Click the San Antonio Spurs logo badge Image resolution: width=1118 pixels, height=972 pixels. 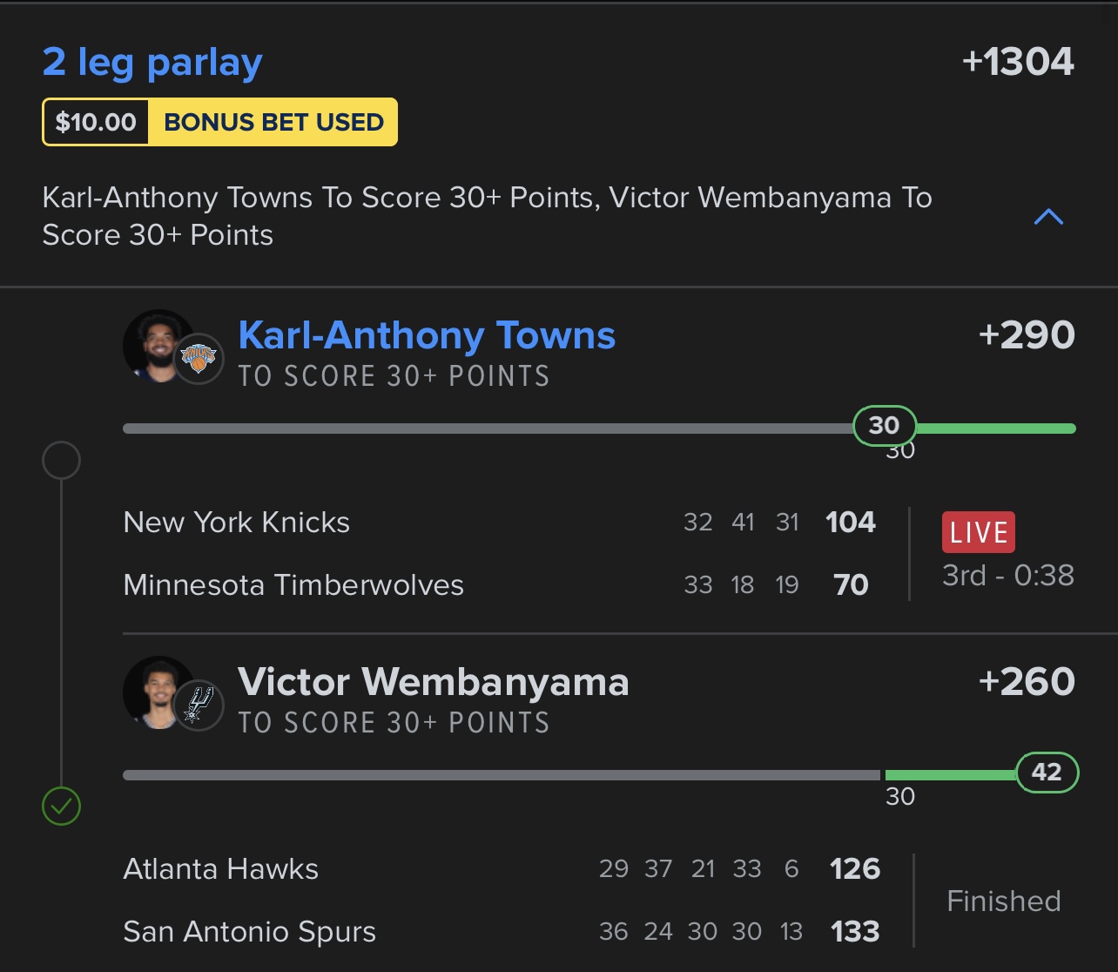pyautogui.click(x=199, y=705)
